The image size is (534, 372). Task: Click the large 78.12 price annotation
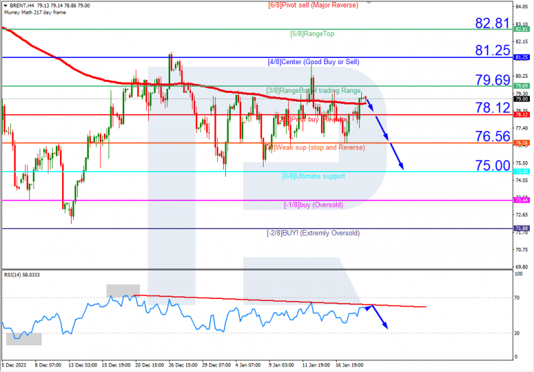point(492,108)
